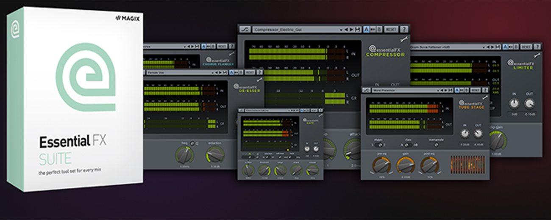Select comparison slot A in Compressor
The height and width of the screenshot is (220, 551).
pos(367,30)
